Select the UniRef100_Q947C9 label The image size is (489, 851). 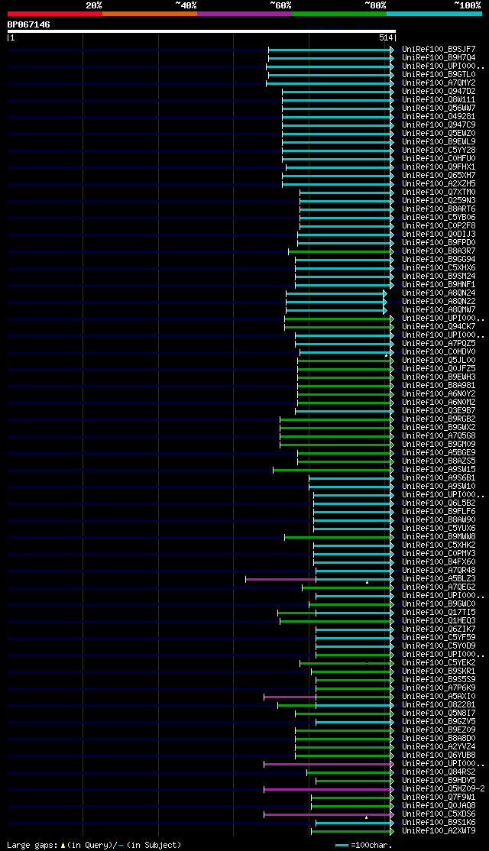439,125
